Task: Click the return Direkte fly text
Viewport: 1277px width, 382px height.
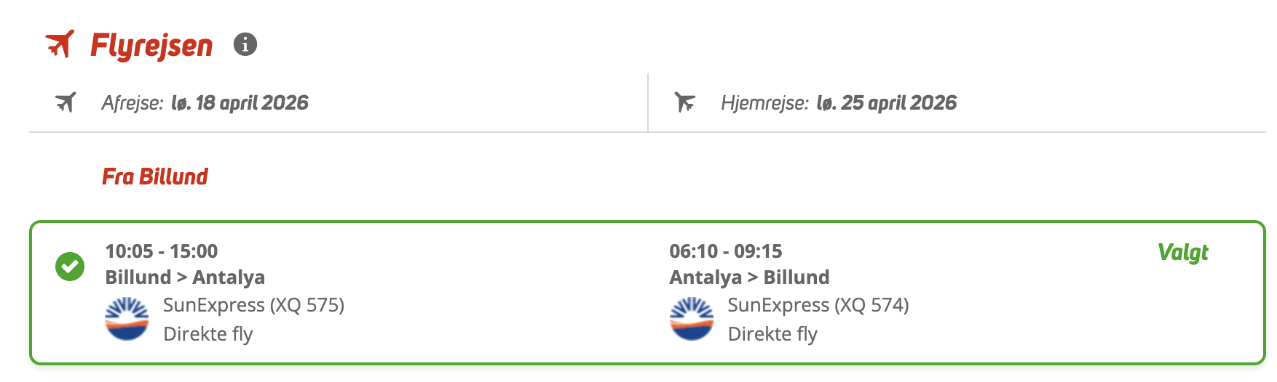Action: point(772,334)
